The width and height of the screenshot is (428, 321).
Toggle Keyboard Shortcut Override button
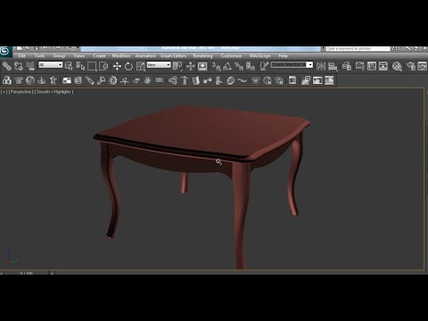[202, 66]
